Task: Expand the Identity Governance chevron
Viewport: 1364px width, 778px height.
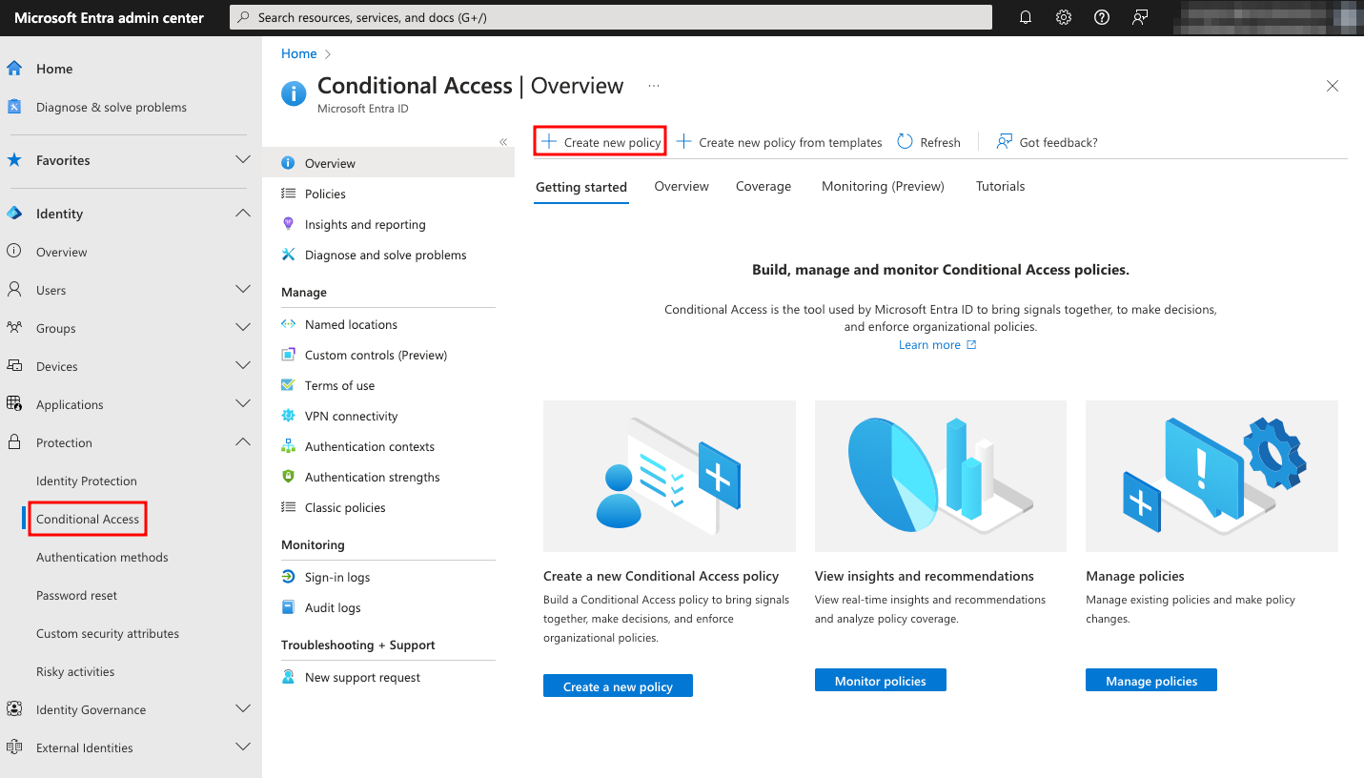Action: (243, 709)
